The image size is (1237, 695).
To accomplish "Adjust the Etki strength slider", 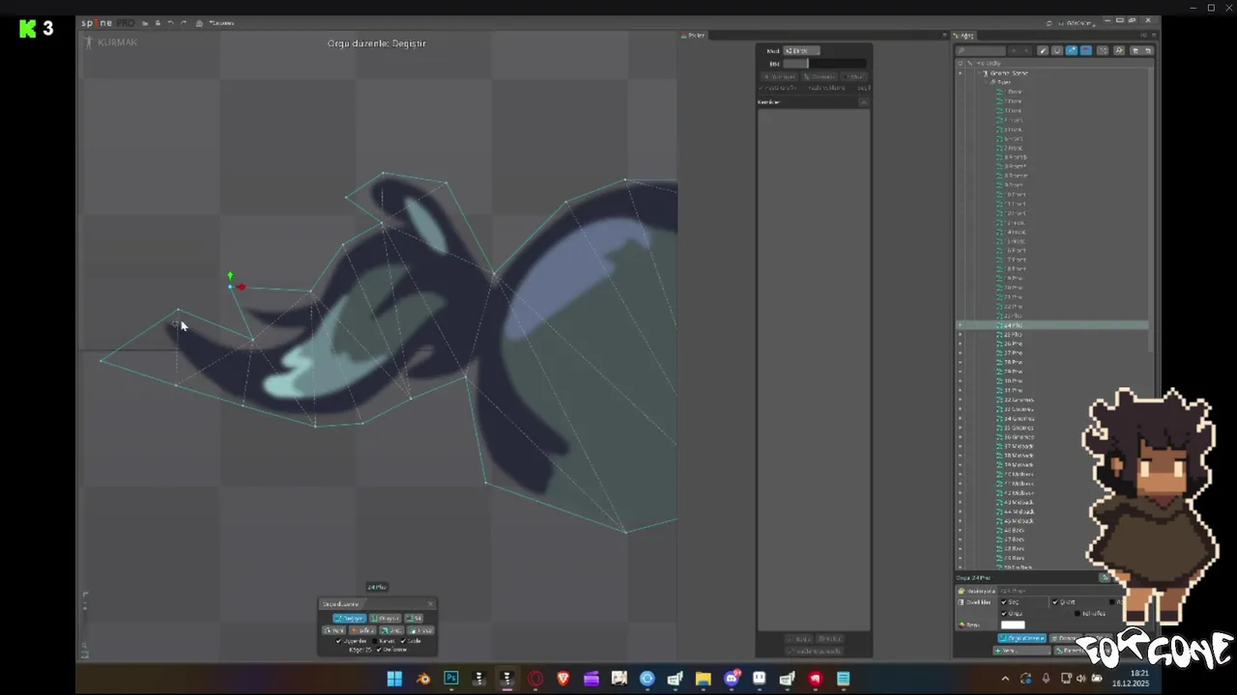I will point(824,64).
